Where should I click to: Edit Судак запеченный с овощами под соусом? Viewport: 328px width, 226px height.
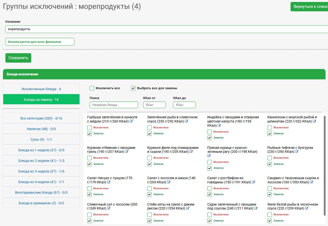click(x=256, y=208)
